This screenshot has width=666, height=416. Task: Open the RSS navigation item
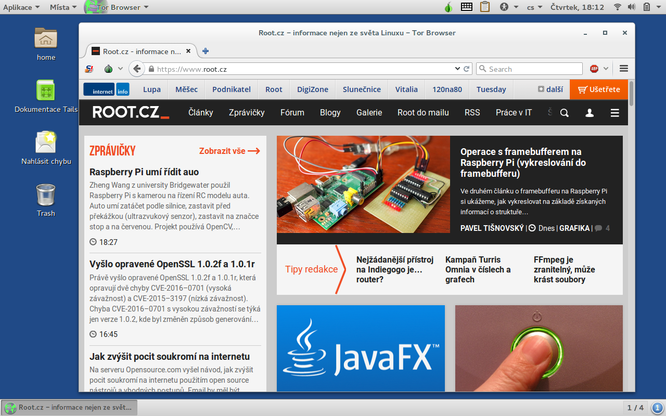pyautogui.click(x=472, y=112)
